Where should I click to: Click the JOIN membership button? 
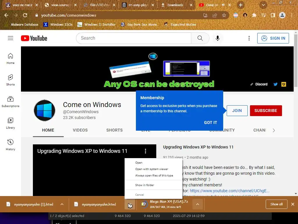point(237,111)
